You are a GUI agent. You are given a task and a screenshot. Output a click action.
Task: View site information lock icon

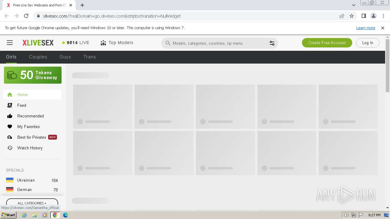[38, 16]
